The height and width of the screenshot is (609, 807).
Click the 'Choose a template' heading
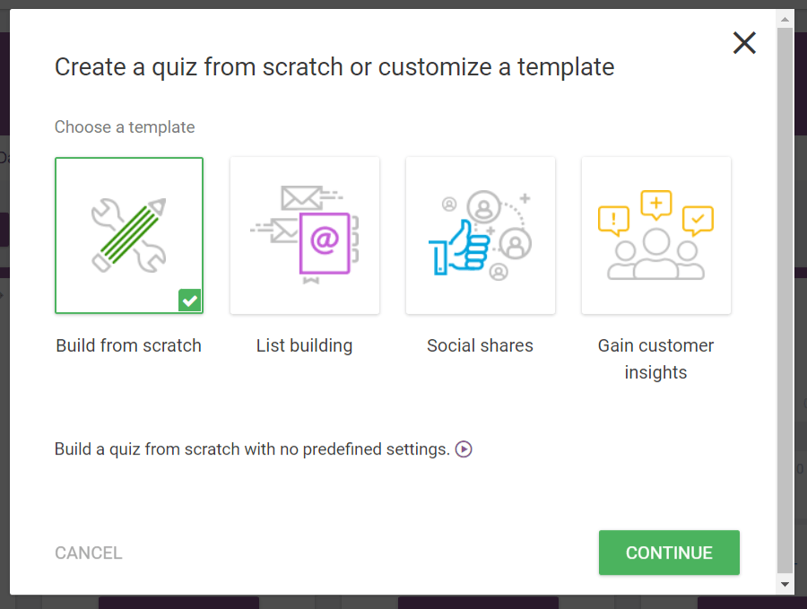(x=125, y=127)
